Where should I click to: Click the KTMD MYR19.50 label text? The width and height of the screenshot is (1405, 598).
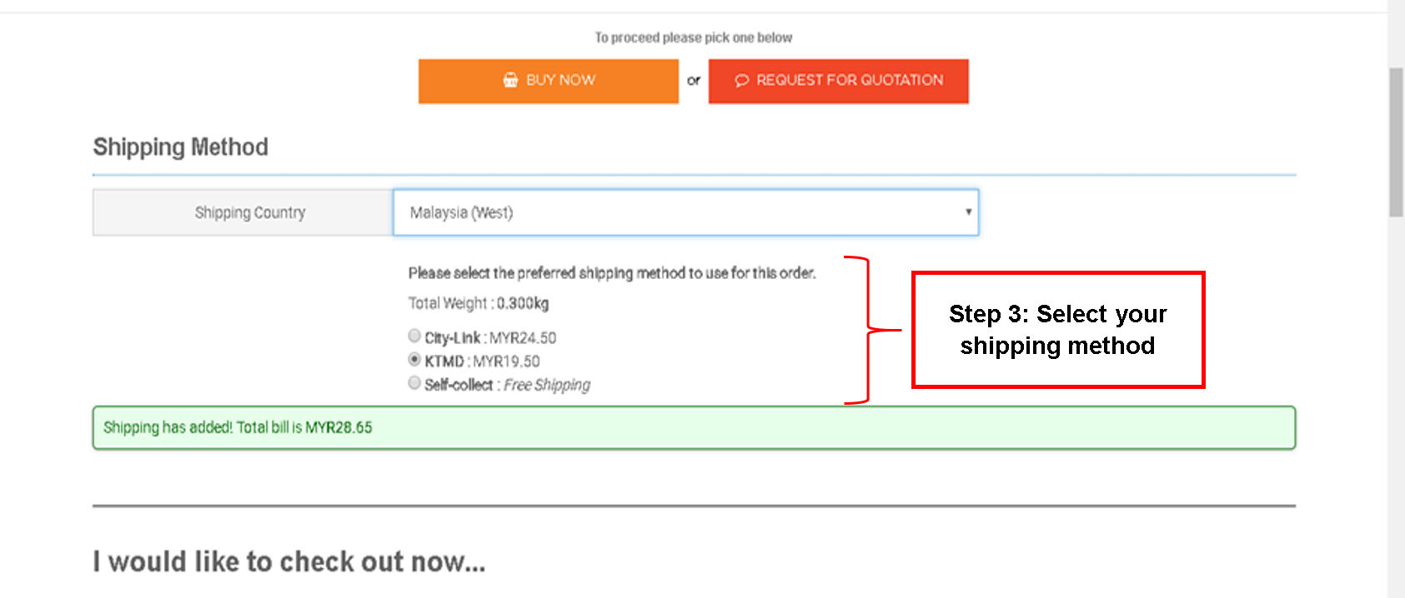tap(482, 361)
